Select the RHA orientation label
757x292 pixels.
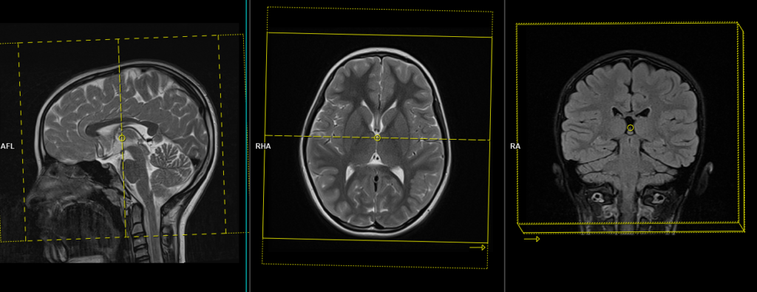263,146
